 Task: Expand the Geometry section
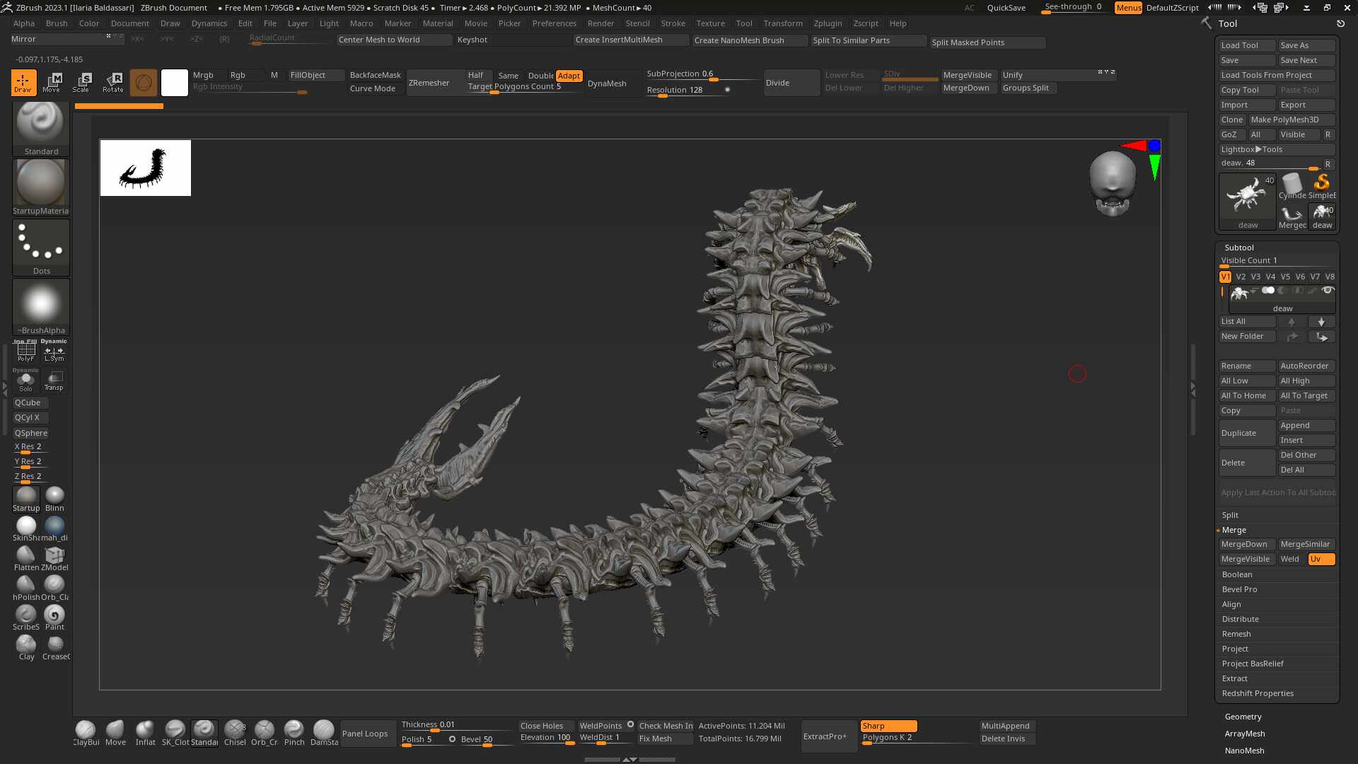(1243, 717)
